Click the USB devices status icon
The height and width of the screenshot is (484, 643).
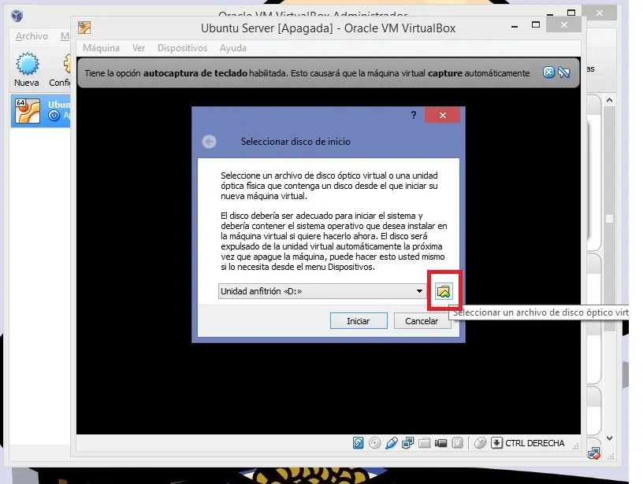pos(391,442)
